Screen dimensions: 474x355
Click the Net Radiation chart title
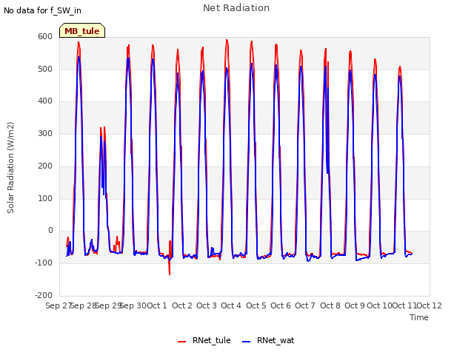pyautogui.click(x=236, y=8)
